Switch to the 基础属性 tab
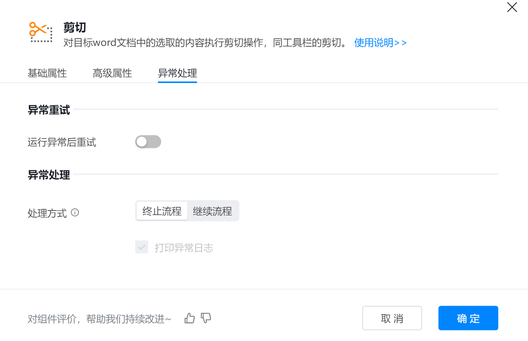 (x=47, y=74)
